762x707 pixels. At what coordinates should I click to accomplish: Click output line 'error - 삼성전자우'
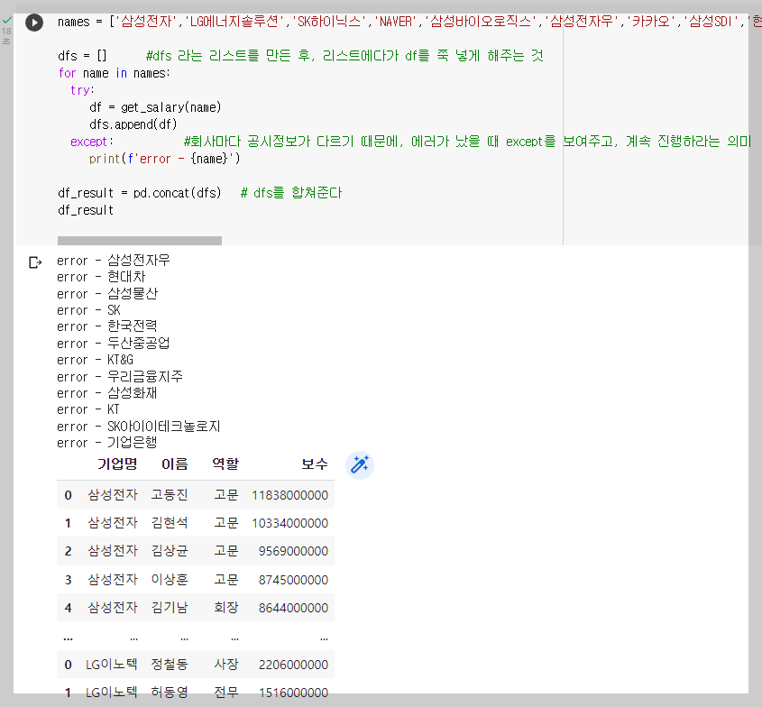114,261
